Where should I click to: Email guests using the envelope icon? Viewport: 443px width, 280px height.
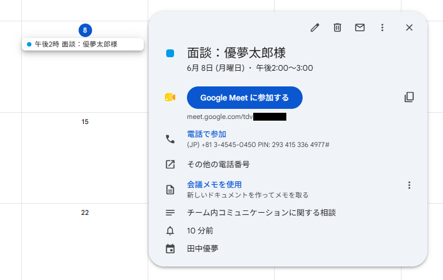point(360,27)
